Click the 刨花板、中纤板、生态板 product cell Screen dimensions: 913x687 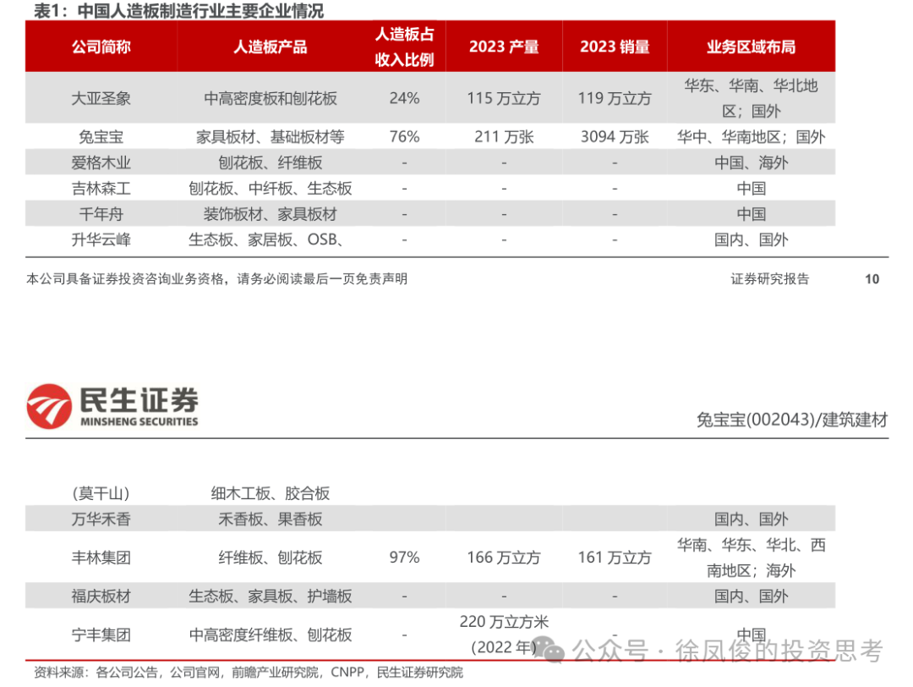click(271, 188)
